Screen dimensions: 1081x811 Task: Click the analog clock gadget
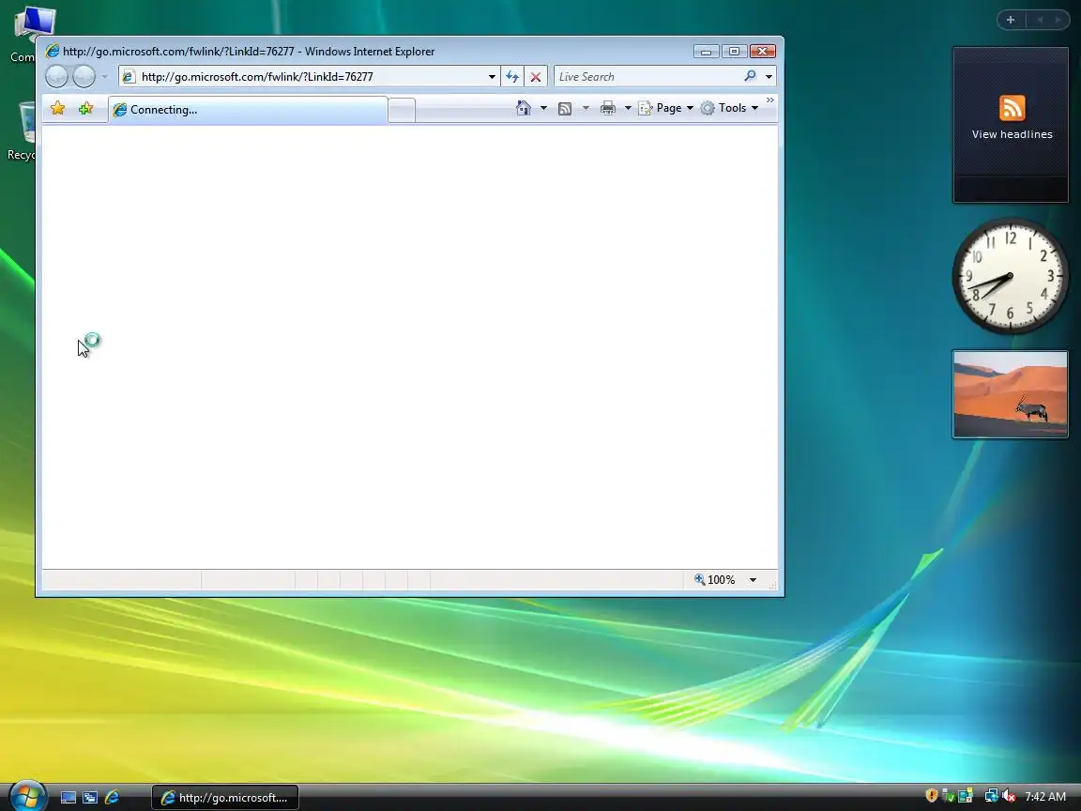tap(1010, 277)
